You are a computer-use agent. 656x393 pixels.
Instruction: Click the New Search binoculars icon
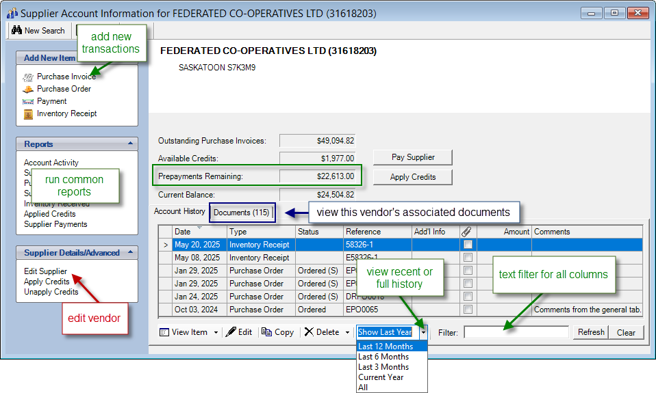coord(16,30)
